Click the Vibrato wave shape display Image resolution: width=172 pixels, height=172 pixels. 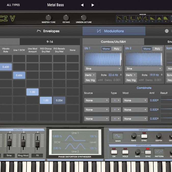point(118,136)
